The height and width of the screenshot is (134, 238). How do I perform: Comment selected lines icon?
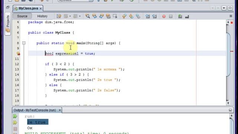tap(180, 16)
